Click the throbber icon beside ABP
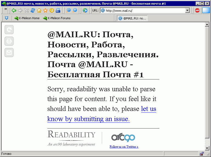This screenshot has width=211, height=157. pyautogui.click(x=206, y=10)
